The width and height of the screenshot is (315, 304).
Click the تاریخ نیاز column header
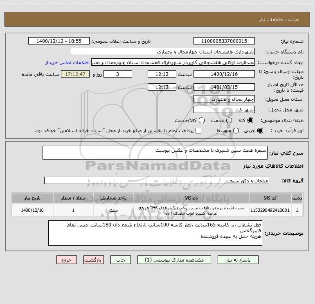pyautogui.click(x=32, y=198)
